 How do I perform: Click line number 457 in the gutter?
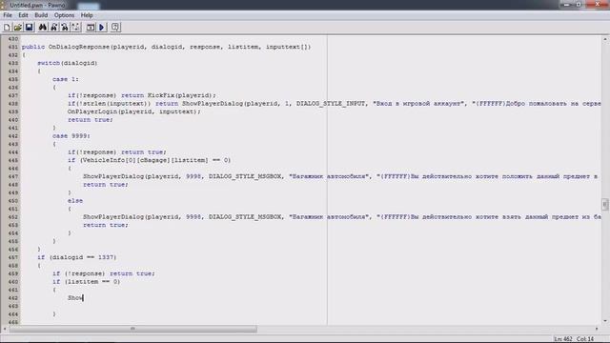tap(13, 257)
